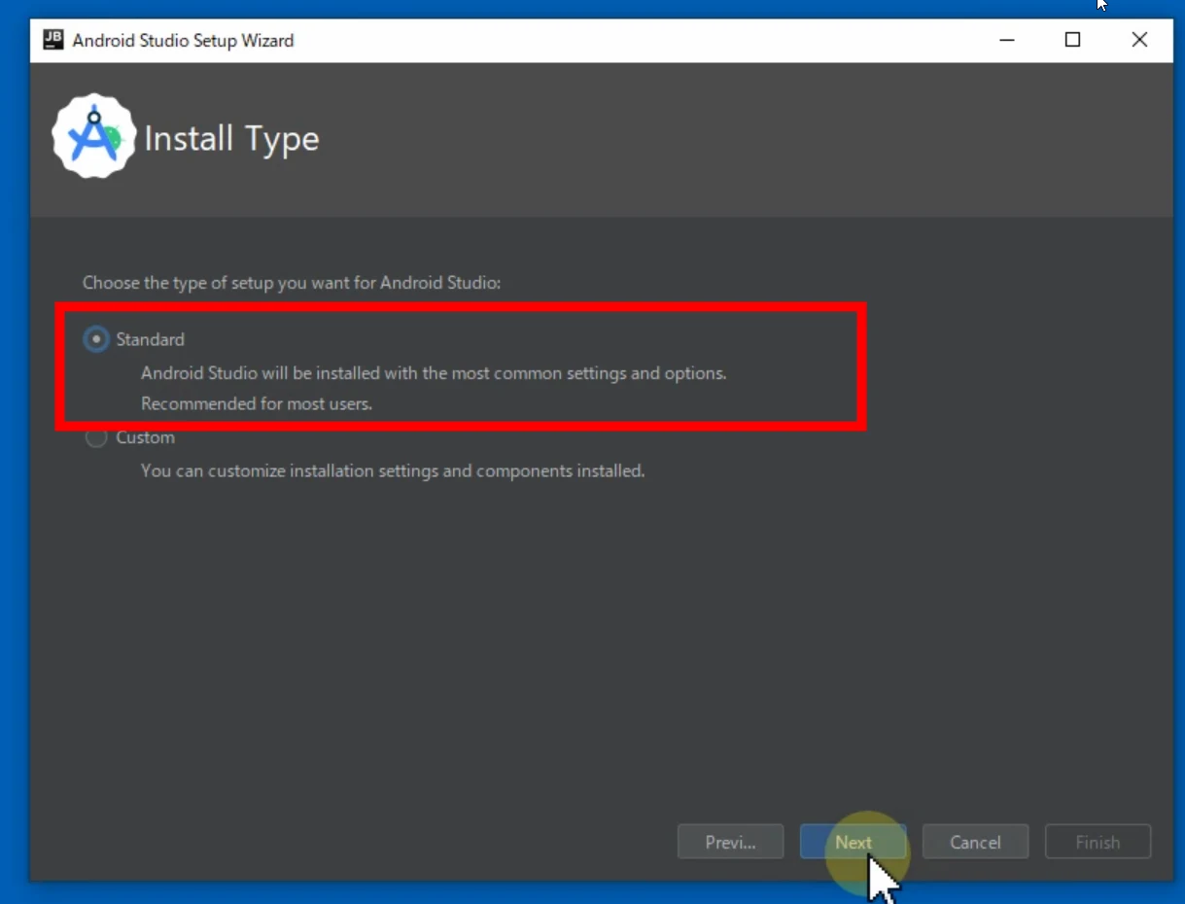Click the "Standard" option label
Viewport: 1185px width, 904px height.
coord(150,339)
